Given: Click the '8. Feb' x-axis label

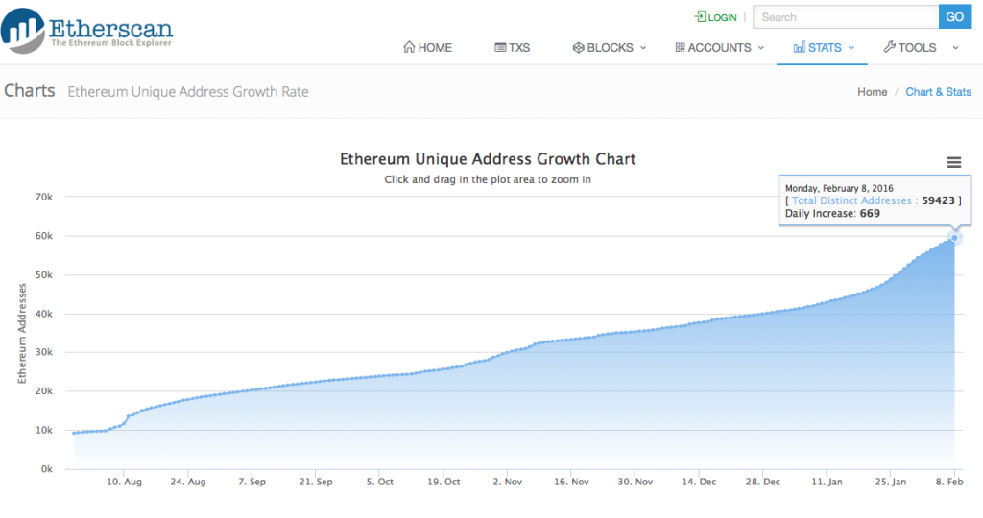Looking at the screenshot, I should (949, 482).
